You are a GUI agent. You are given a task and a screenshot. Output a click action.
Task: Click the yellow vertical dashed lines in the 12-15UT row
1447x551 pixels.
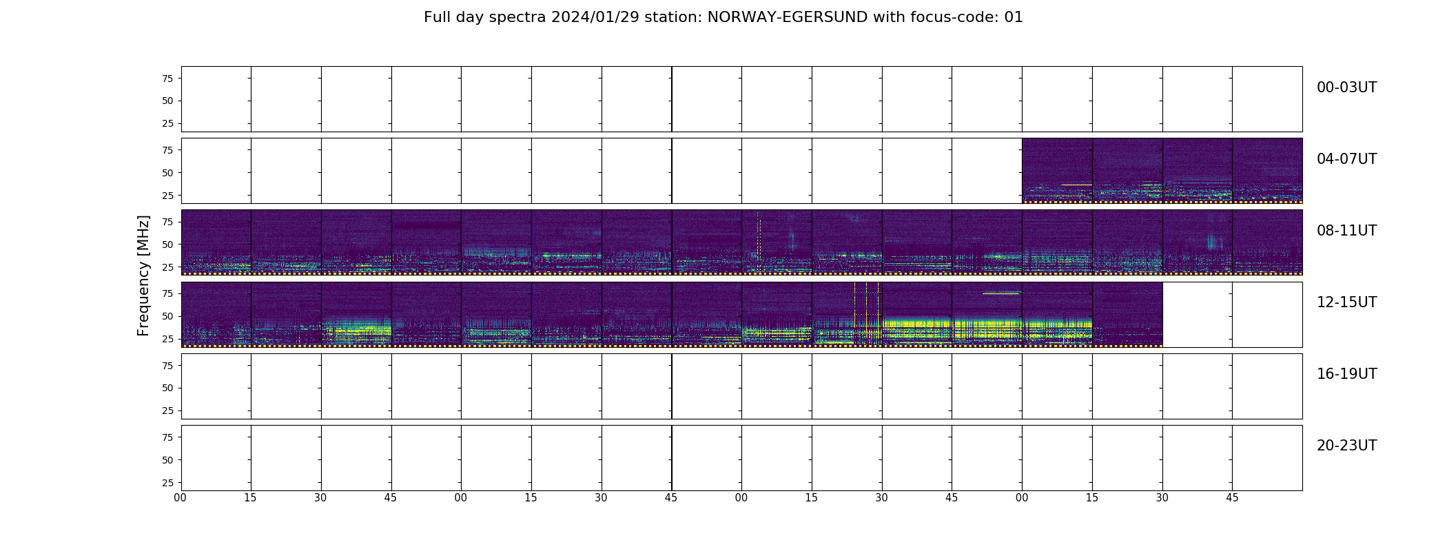(867, 314)
